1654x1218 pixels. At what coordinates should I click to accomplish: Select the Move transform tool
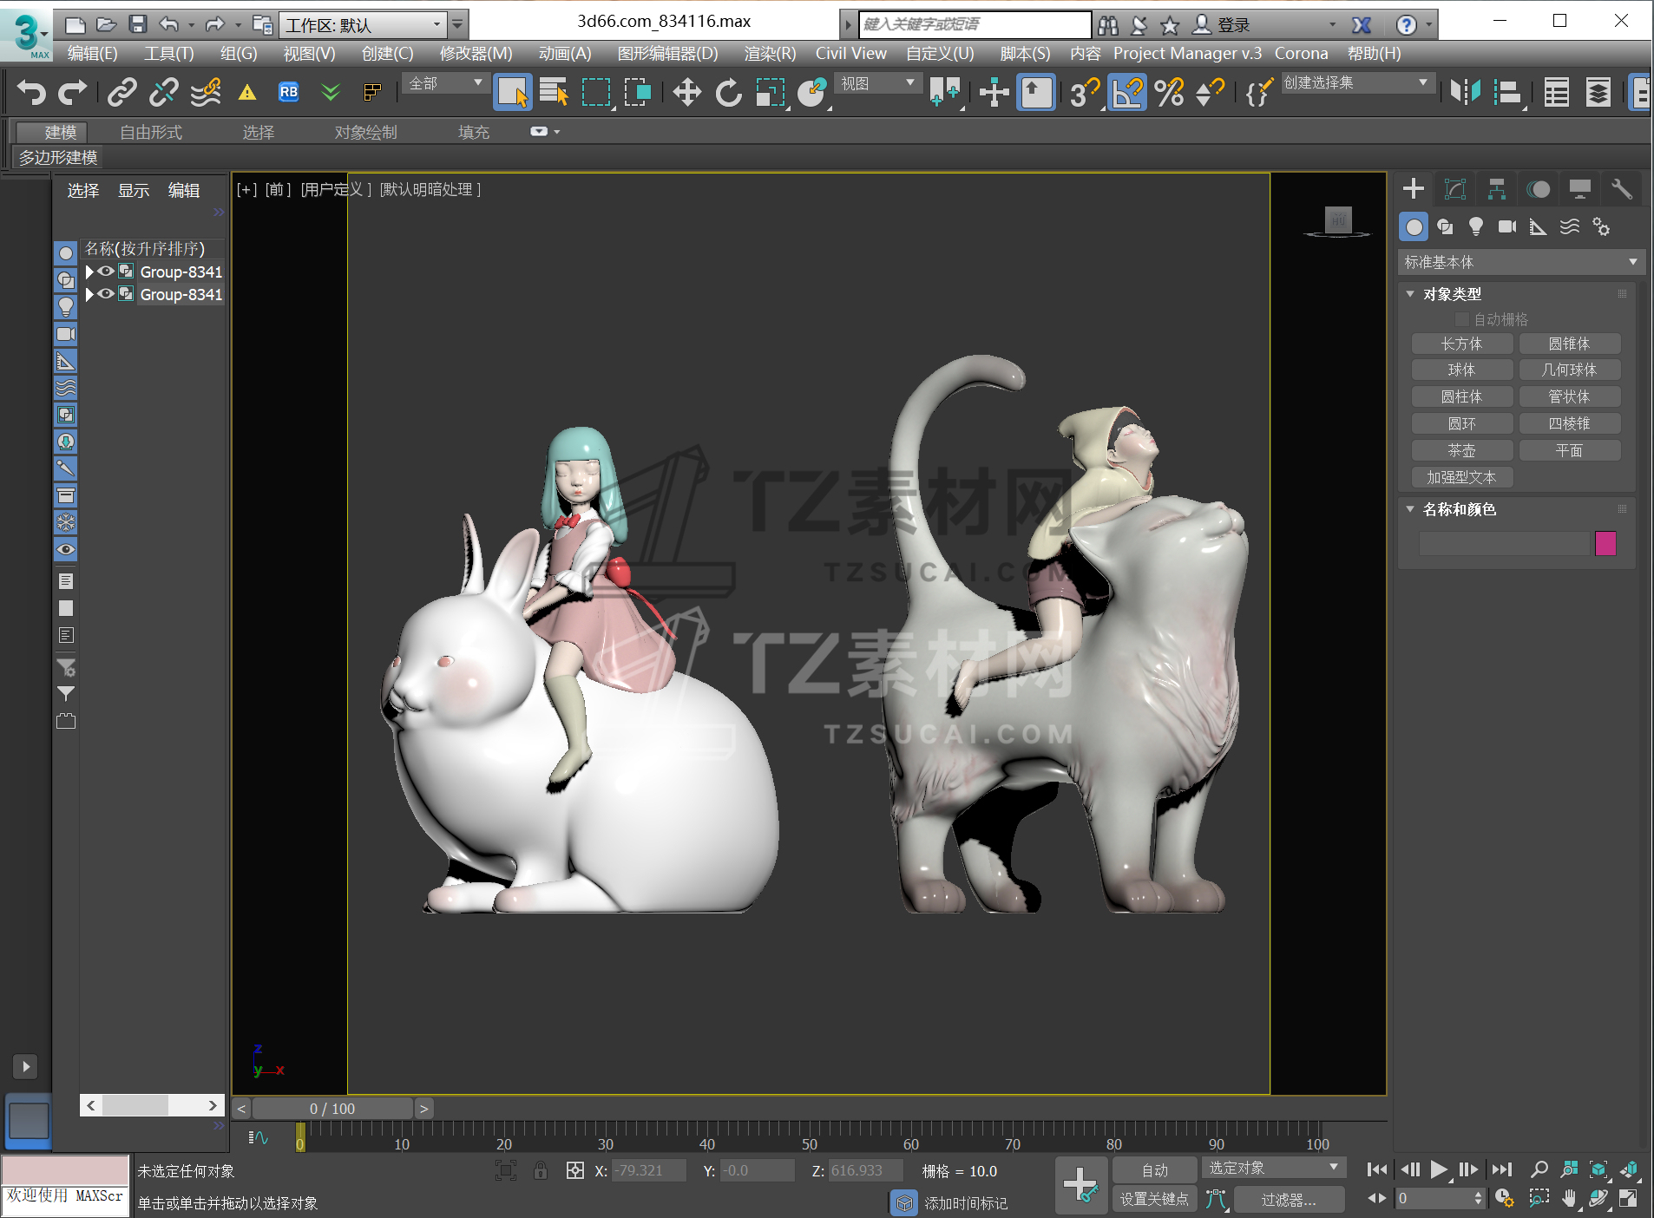coord(686,92)
